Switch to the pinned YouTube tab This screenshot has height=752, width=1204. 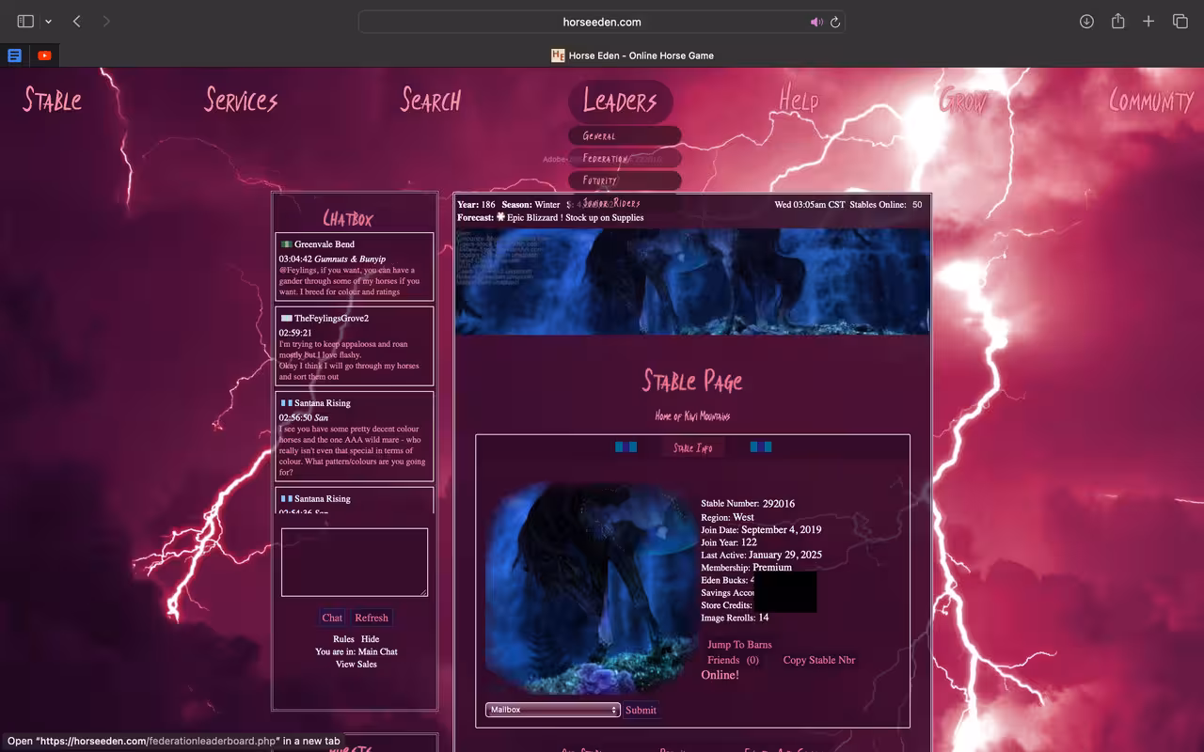[x=44, y=55]
